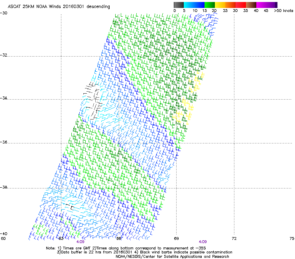Image resolution: width=295 pixels, height=259 pixels.
Task: Click the legend tick label '10'
Action: coord(195,11)
